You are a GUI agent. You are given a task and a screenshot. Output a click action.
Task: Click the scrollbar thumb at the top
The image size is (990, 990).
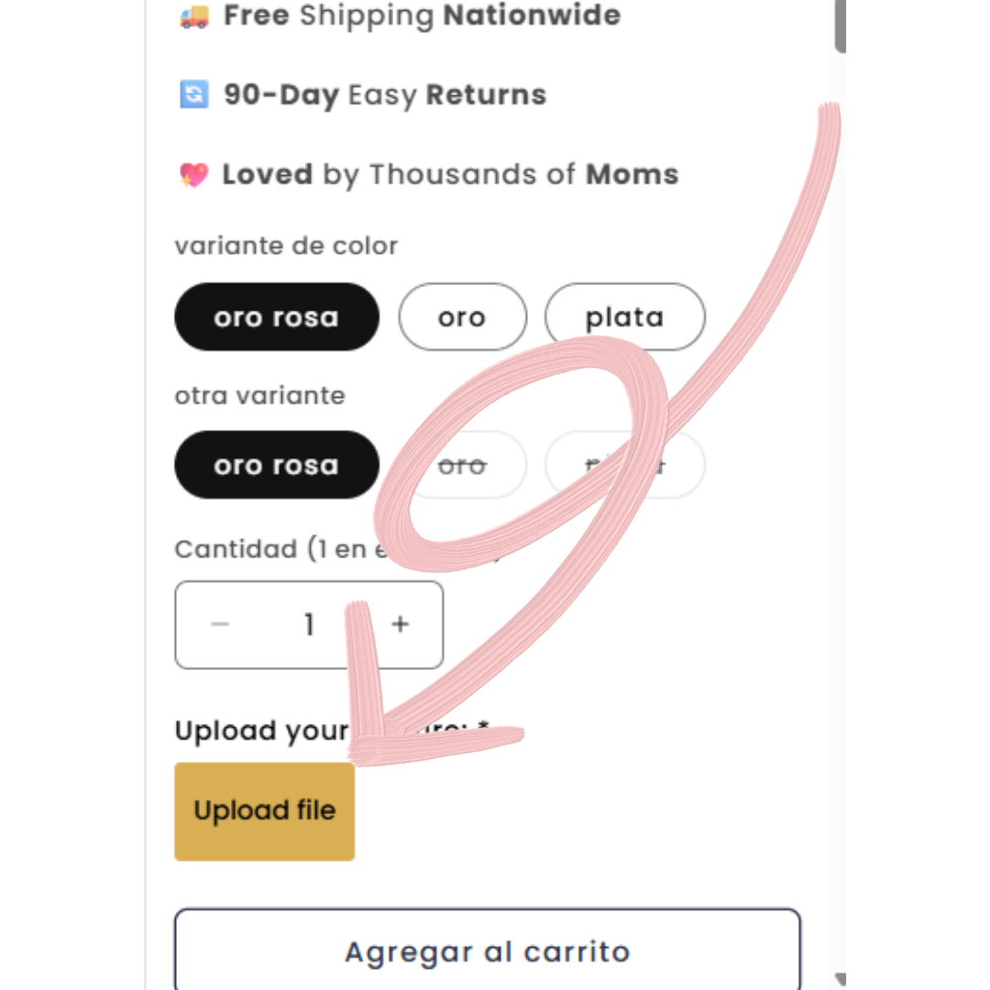[x=839, y=26]
